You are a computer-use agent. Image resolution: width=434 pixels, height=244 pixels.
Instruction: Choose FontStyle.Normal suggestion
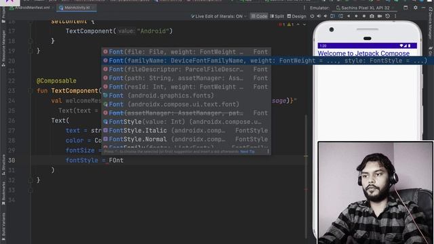click(x=186, y=139)
